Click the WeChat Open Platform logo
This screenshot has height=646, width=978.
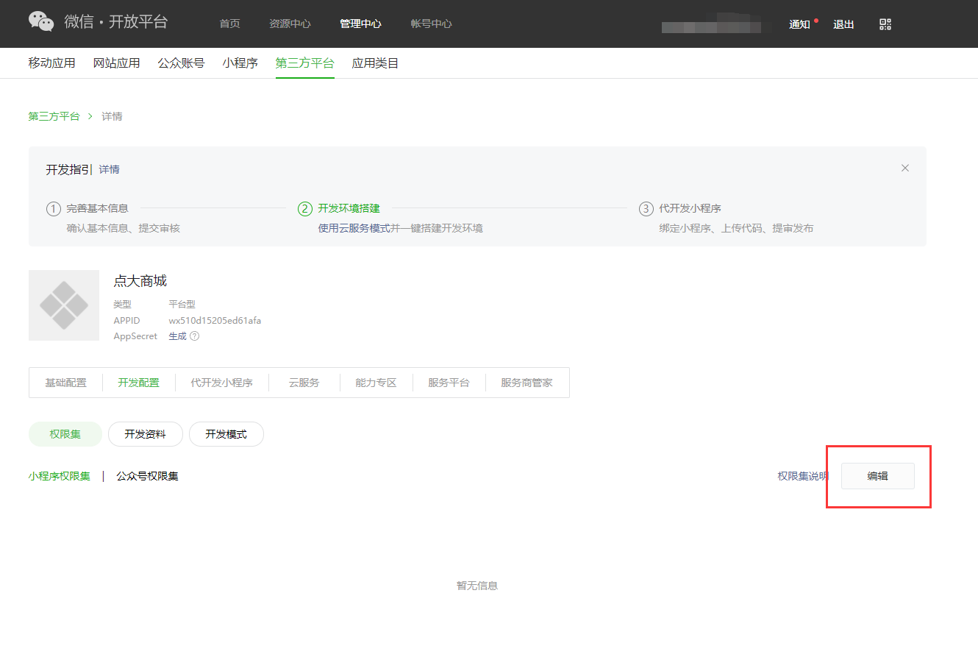(99, 22)
